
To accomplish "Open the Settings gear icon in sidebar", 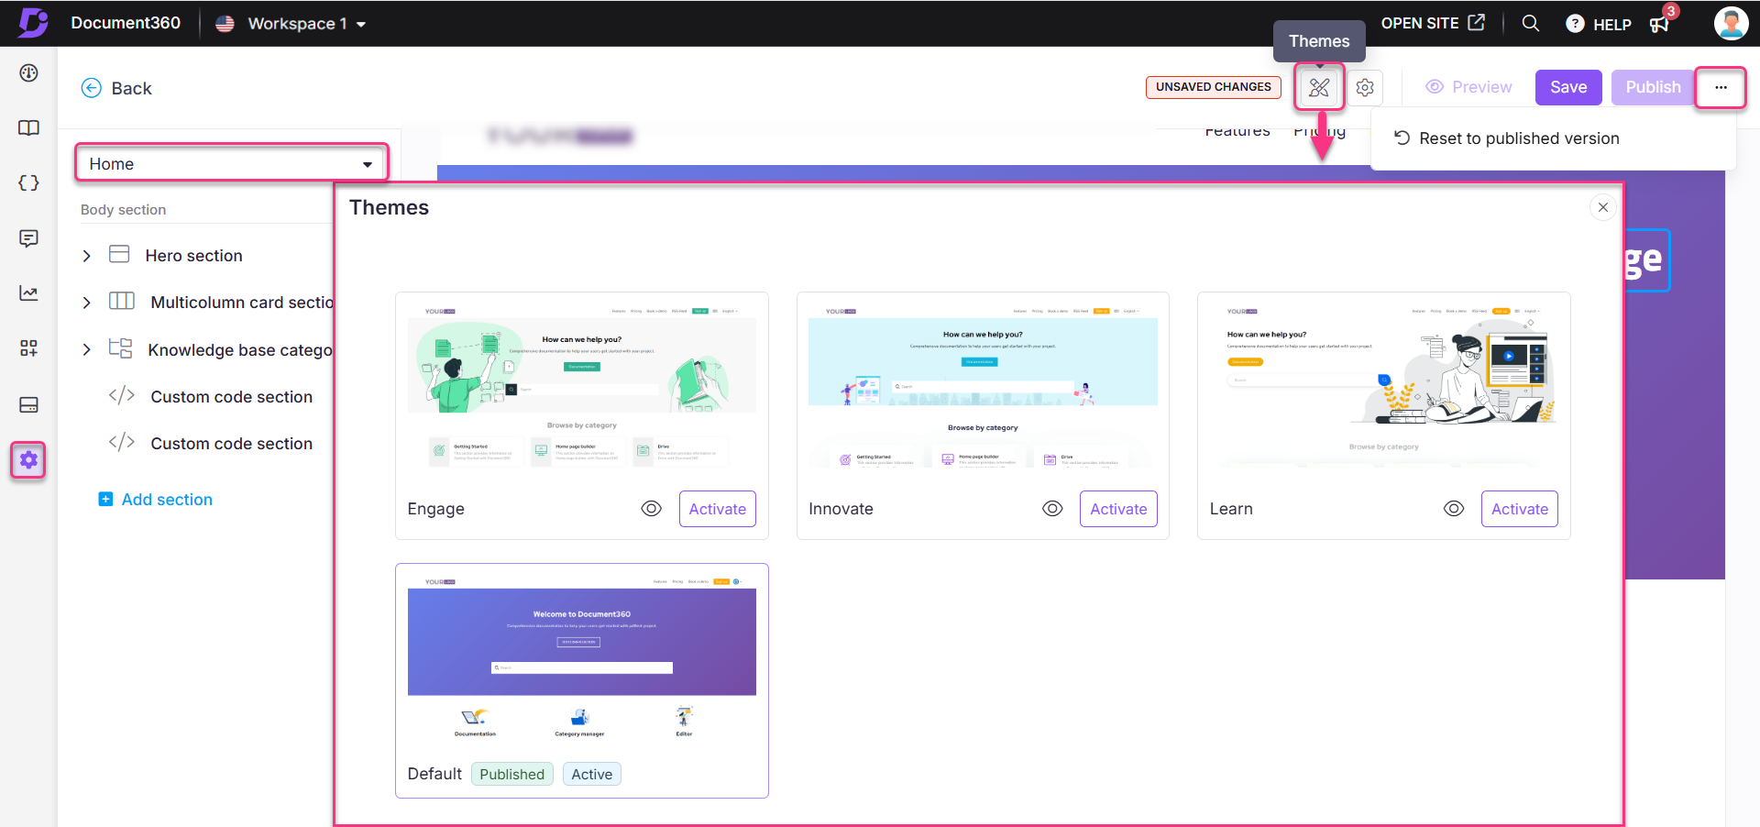I will [28, 459].
